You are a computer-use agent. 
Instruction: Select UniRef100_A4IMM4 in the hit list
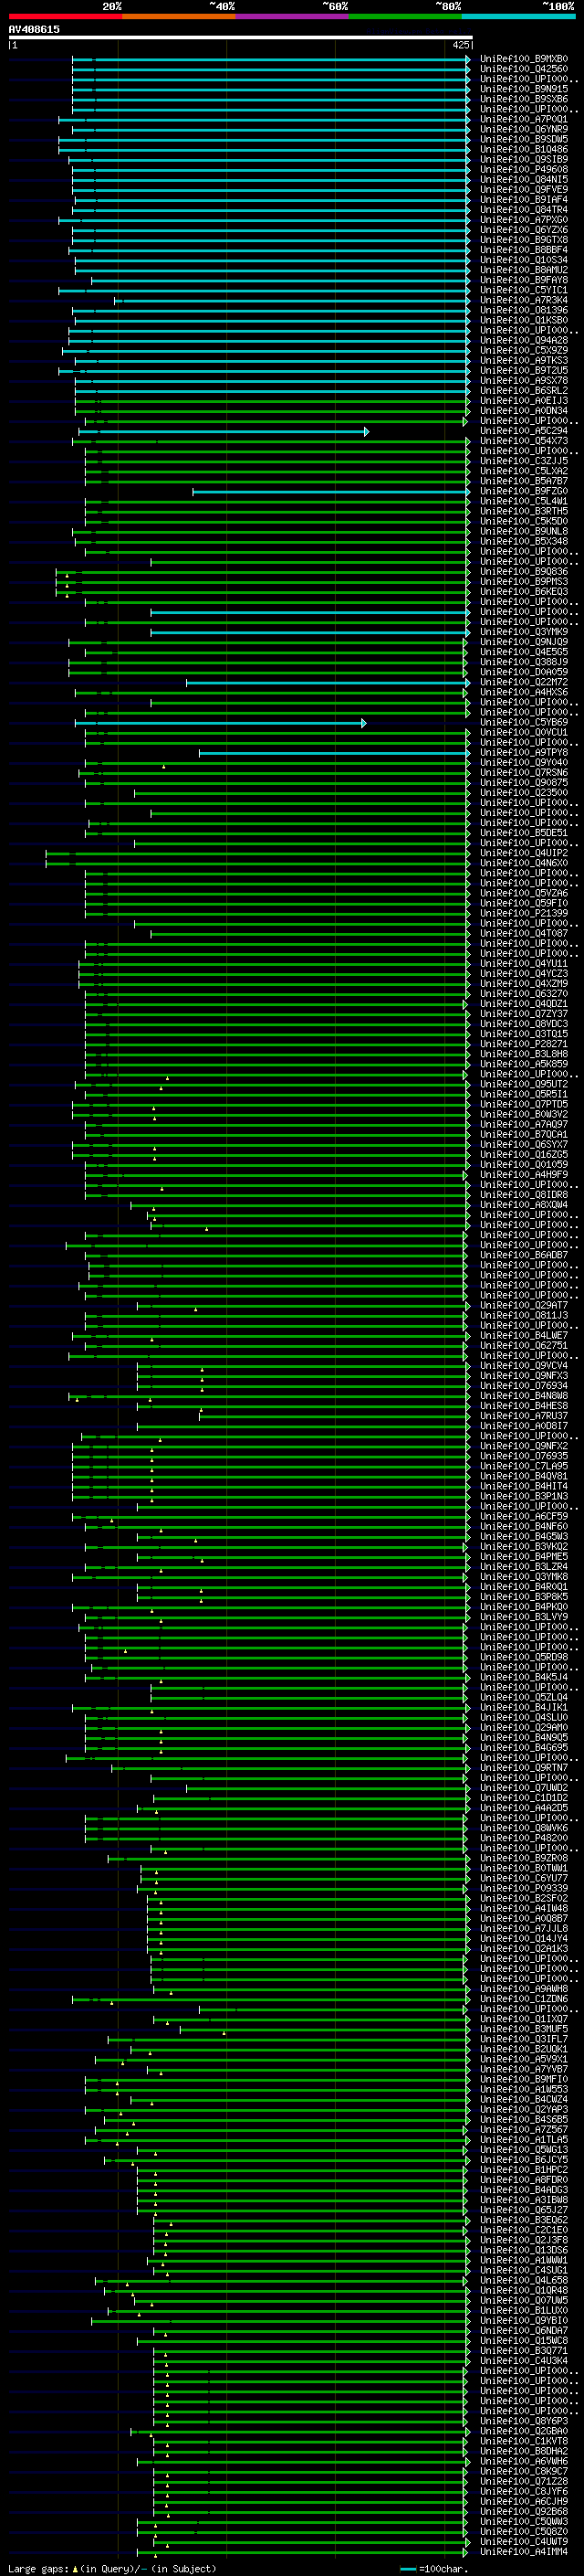coord(524,2553)
